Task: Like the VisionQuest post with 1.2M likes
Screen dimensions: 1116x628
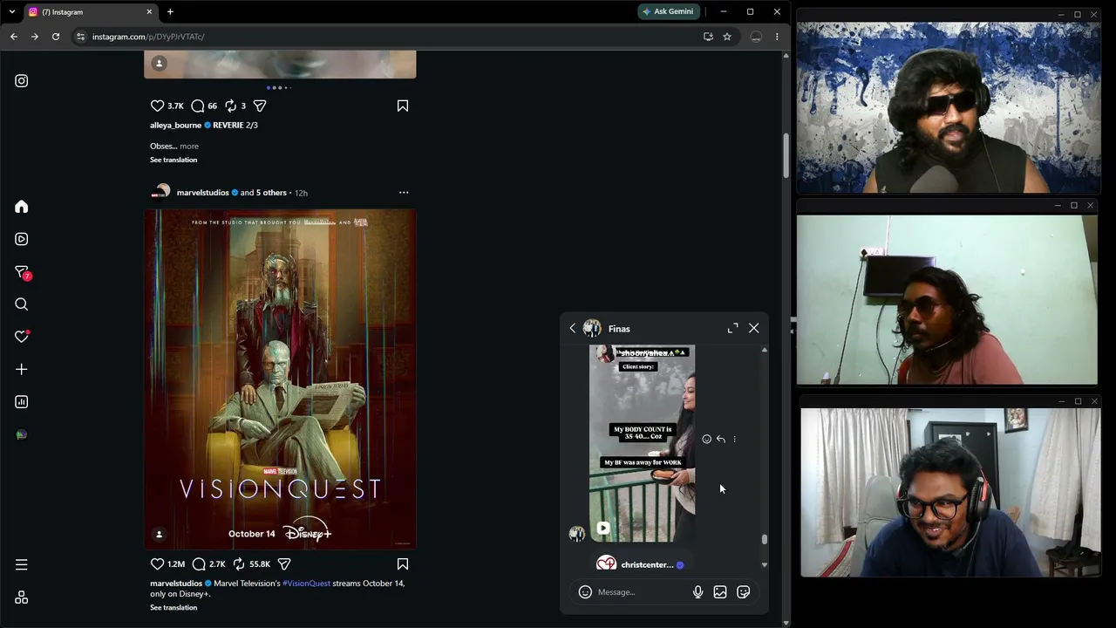Action: [158, 564]
